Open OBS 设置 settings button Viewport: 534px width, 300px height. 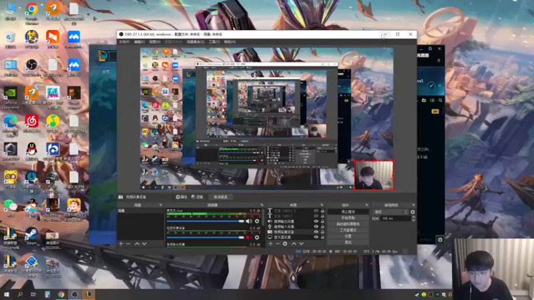tap(348, 236)
